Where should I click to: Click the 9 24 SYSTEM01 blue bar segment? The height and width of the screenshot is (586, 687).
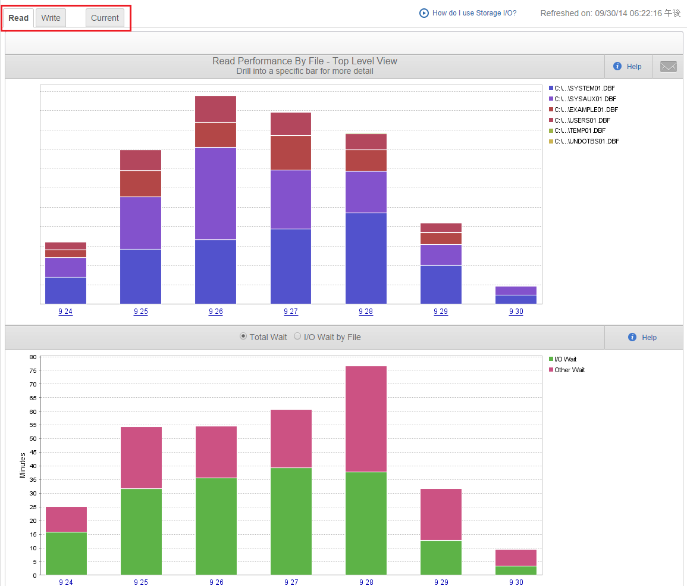[x=65, y=290]
